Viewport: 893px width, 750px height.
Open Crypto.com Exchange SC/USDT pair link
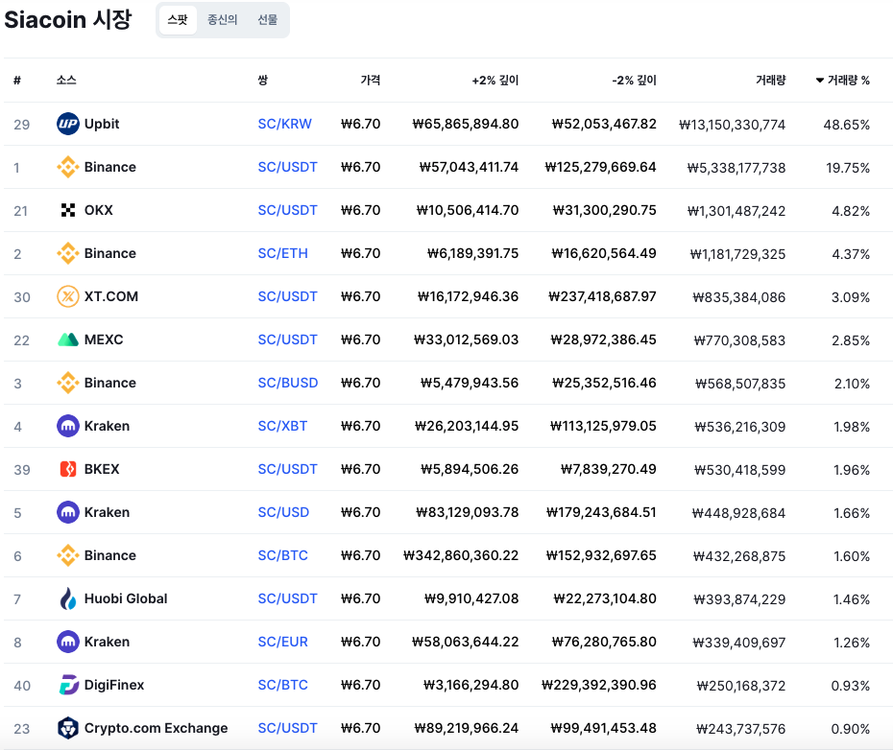click(x=288, y=728)
